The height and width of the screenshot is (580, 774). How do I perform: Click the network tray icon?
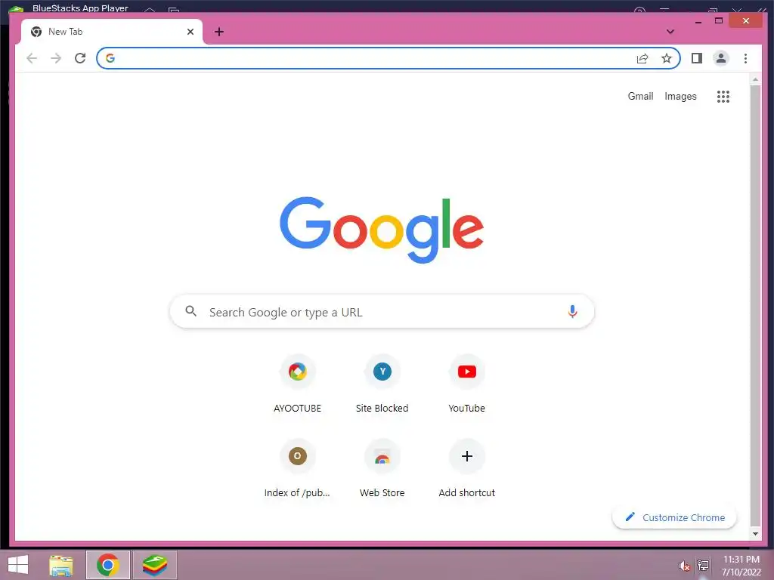[703, 565]
